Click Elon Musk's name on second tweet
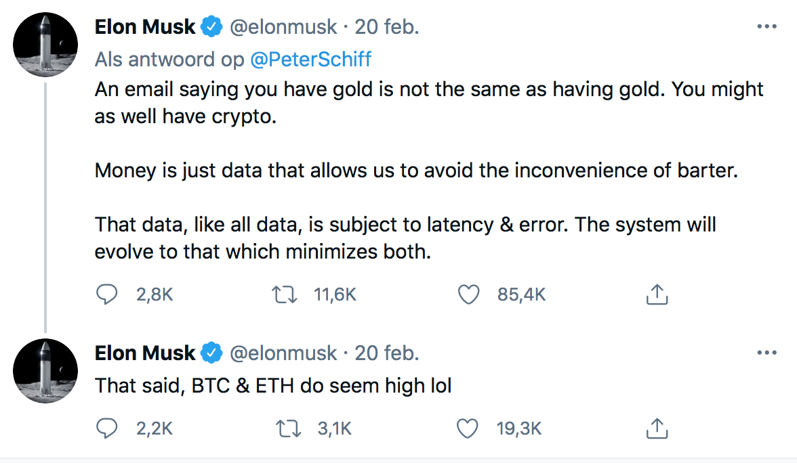Screen dimensions: 797x463 (145, 353)
